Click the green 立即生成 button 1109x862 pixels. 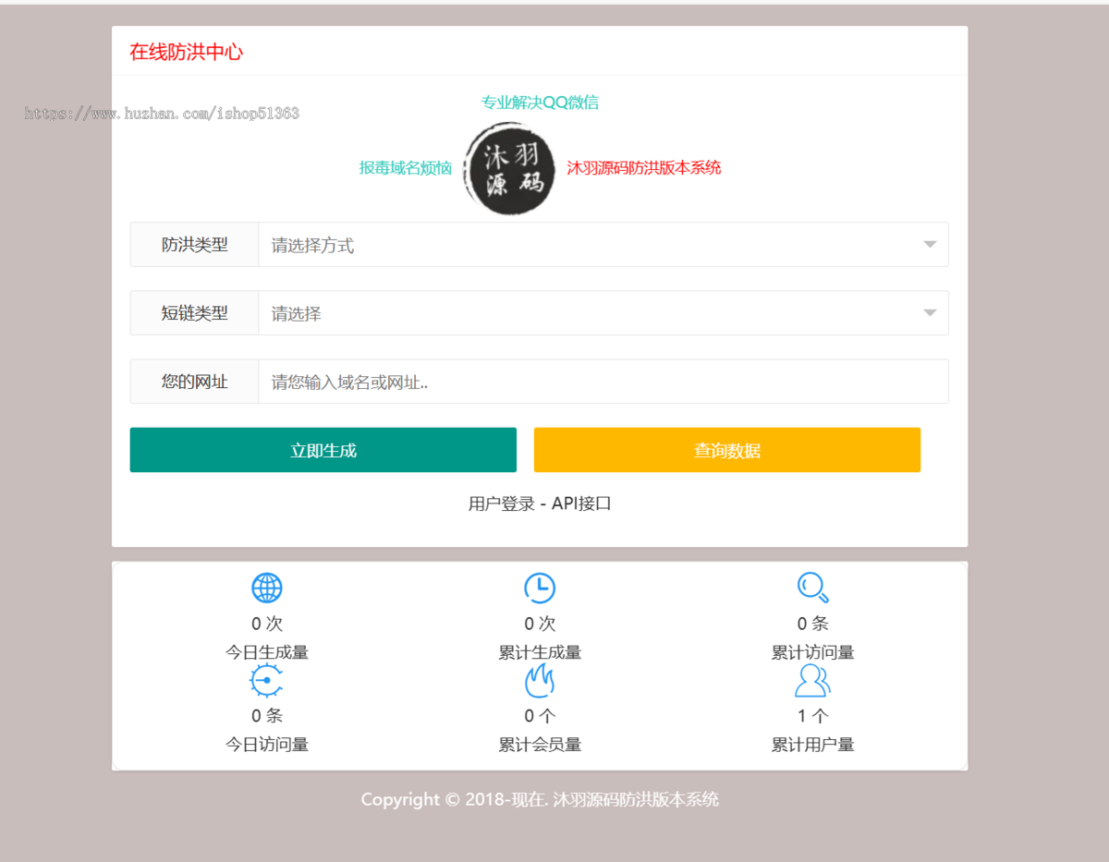point(323,450)
